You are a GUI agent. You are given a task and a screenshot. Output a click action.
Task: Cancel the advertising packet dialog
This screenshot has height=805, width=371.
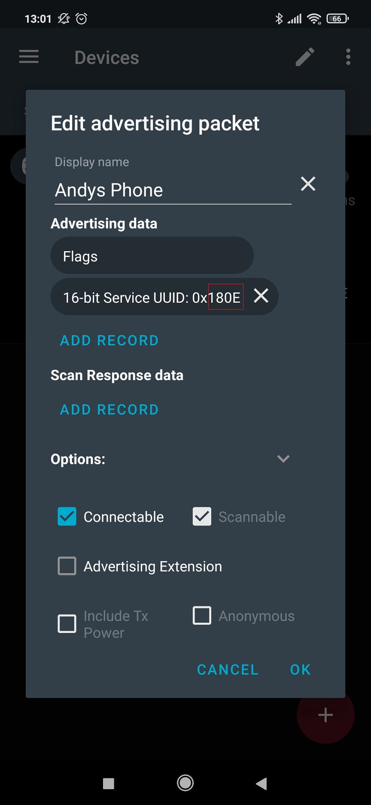(228, 670)
